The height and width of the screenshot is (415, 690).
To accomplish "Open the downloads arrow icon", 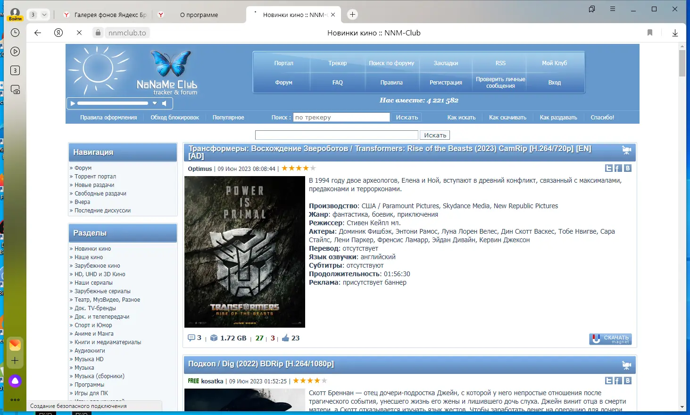I will pos(675,33).
